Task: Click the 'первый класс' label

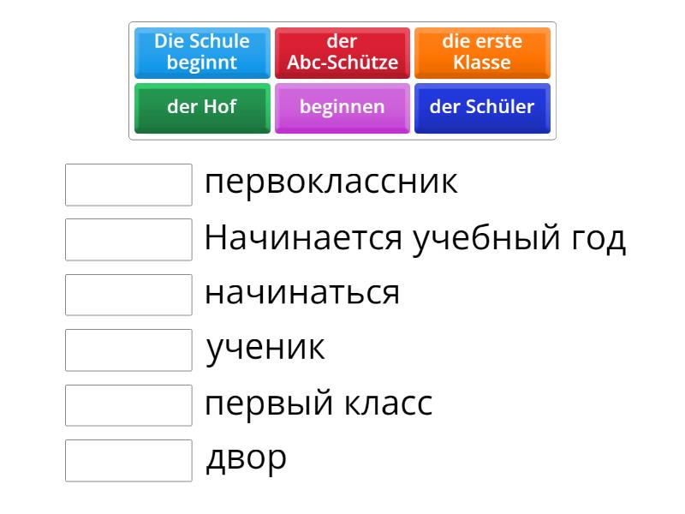Action: (x=319, y=403)
